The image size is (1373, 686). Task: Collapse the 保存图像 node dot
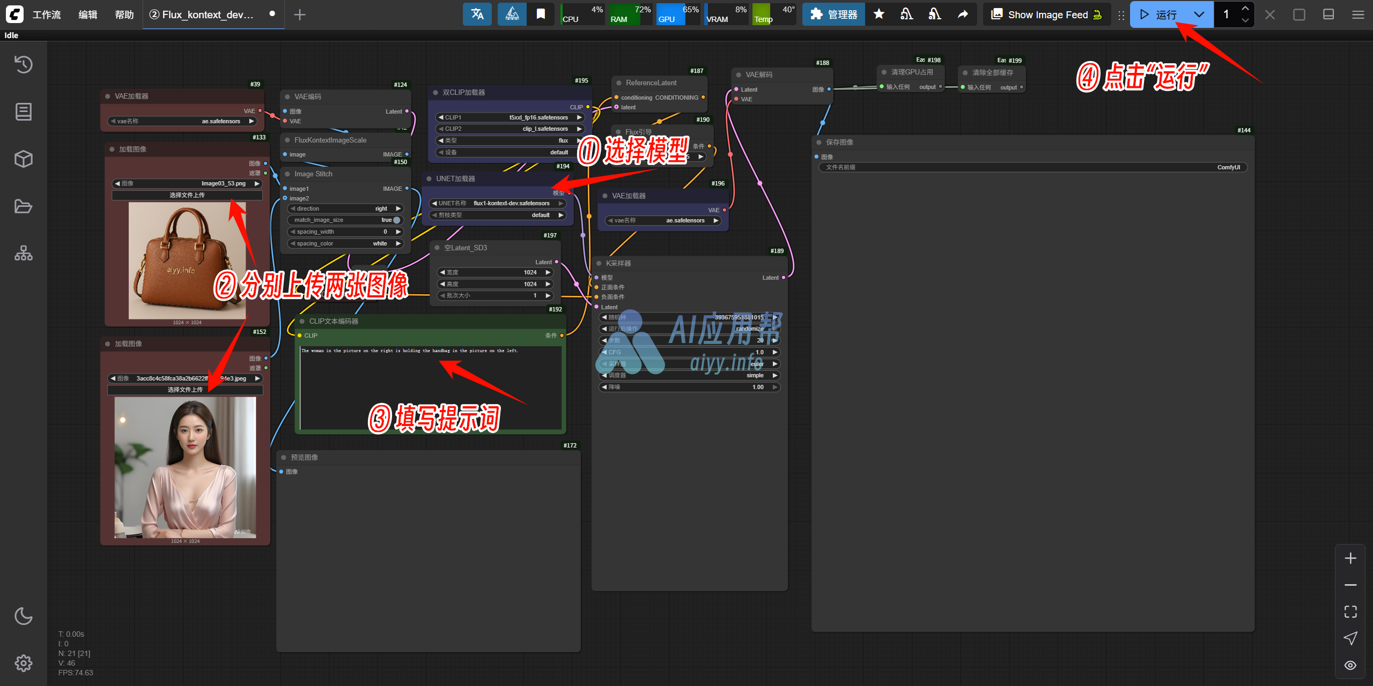819,142
